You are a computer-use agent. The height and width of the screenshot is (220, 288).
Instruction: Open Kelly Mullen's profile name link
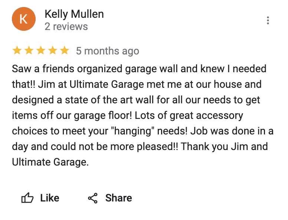point(74,14)
